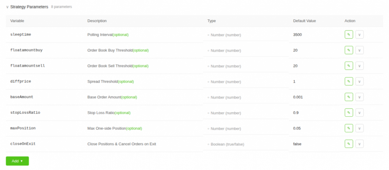Open the editor for baseAmount
Image resolution: width=389 pixels, height=170 pixels.
tap(348, 97)
